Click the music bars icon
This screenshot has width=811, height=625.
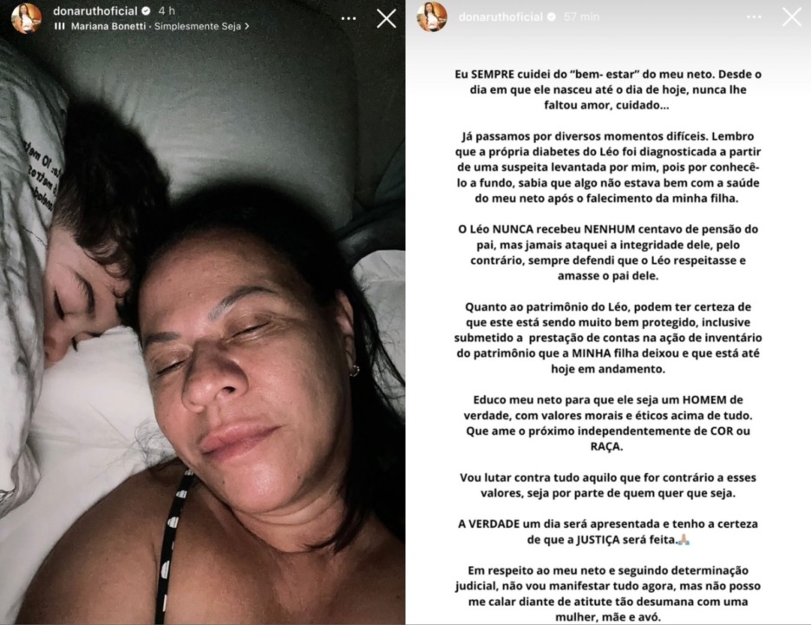(x=60, y=26)
